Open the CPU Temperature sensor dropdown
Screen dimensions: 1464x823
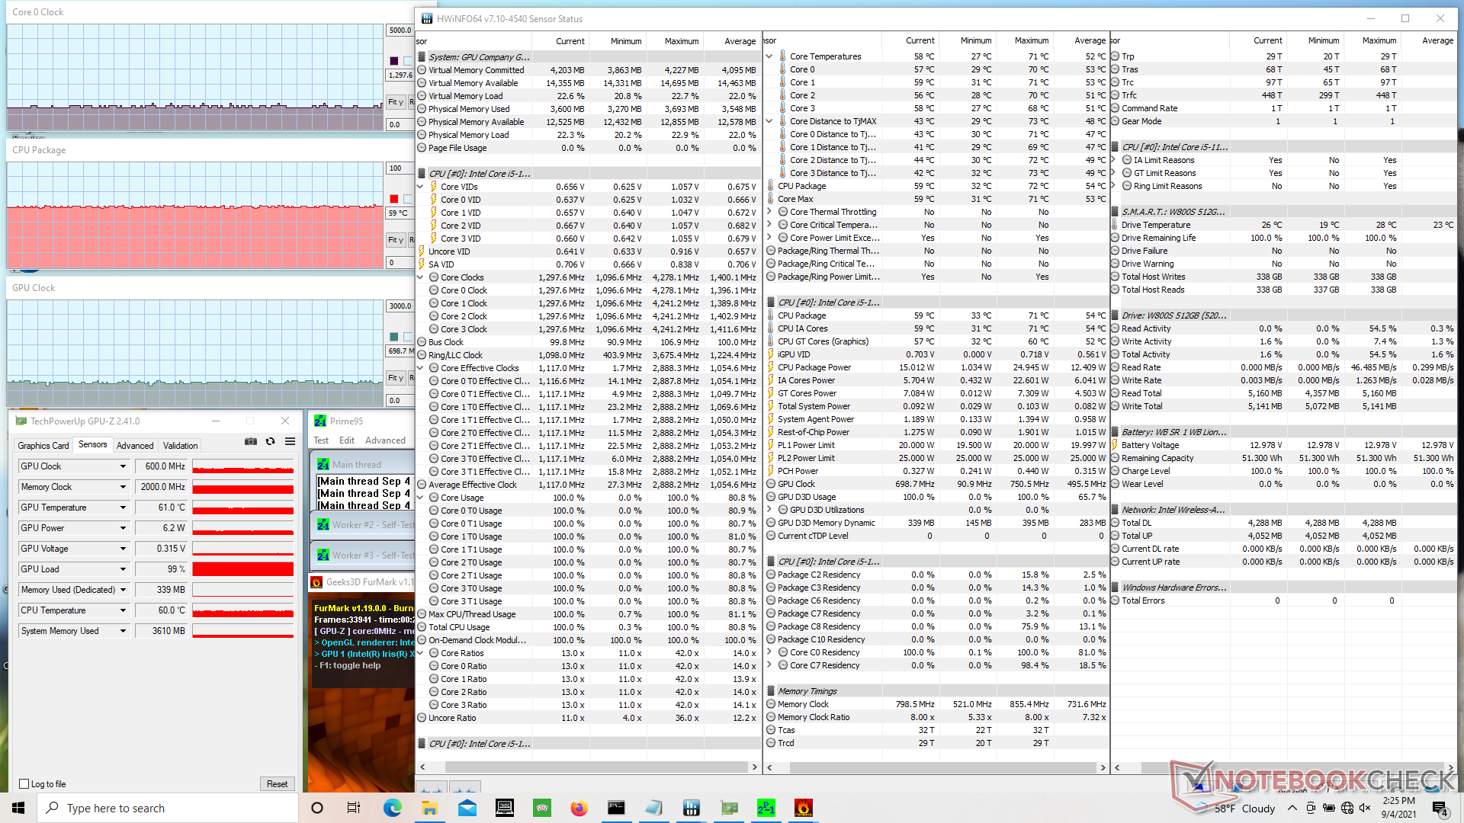click(122, 610)
